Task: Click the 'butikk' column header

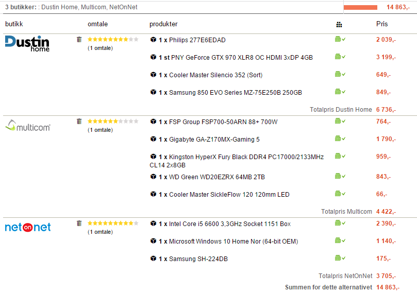Action: 14,24
